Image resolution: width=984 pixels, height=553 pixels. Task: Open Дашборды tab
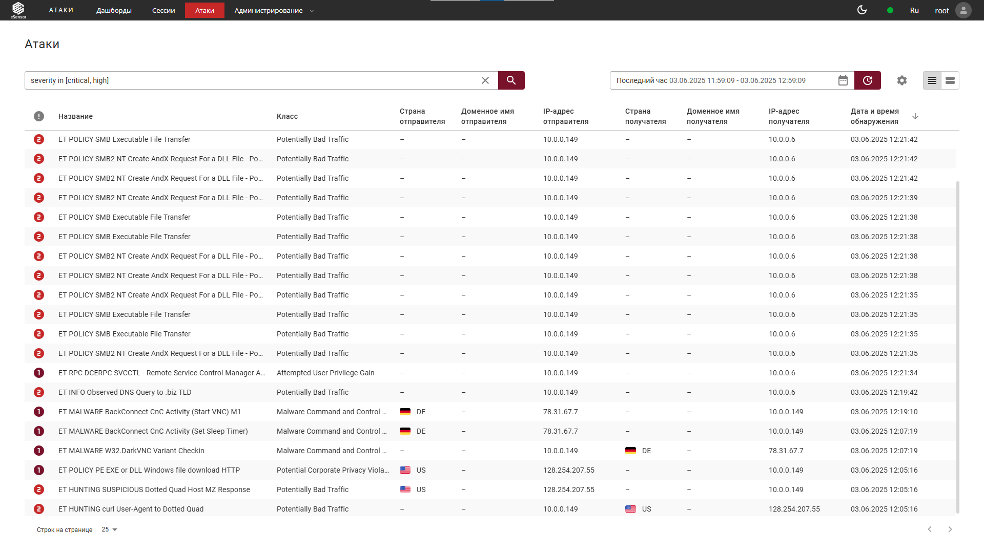[x=114, y=10]
